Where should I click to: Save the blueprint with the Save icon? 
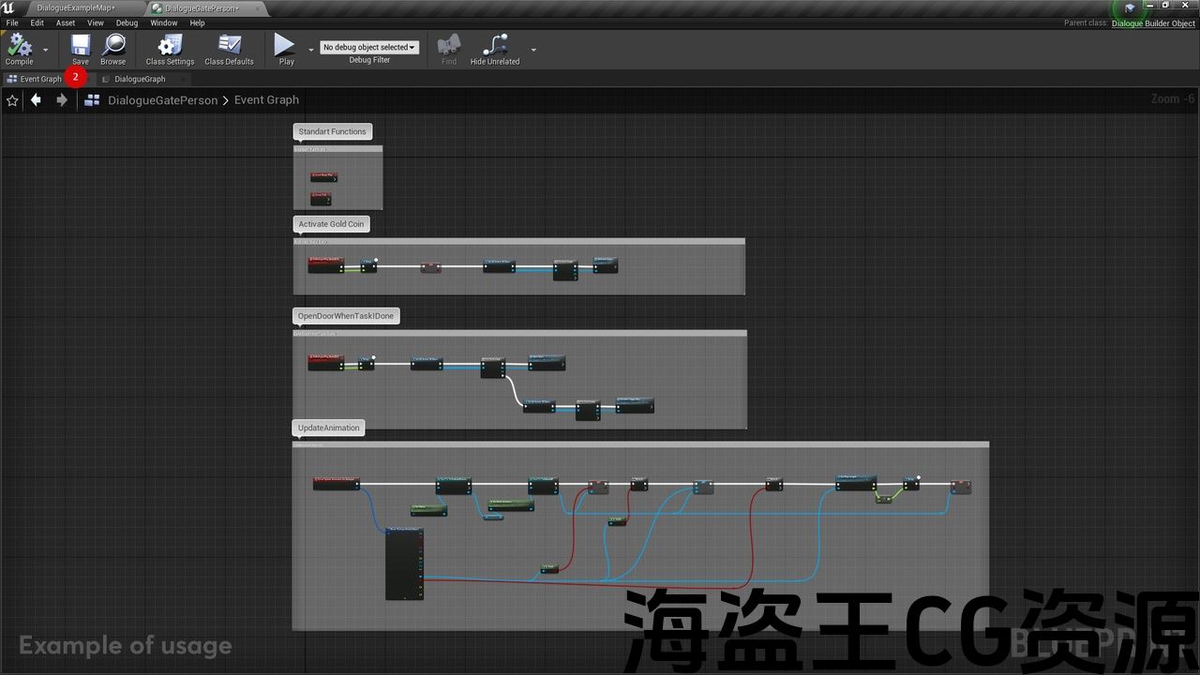click(81, 45)
